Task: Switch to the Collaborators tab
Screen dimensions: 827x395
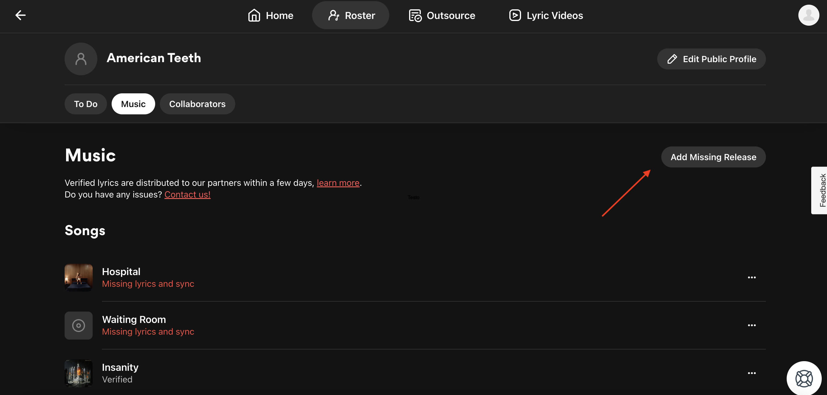Action: [x=197, y=104]
